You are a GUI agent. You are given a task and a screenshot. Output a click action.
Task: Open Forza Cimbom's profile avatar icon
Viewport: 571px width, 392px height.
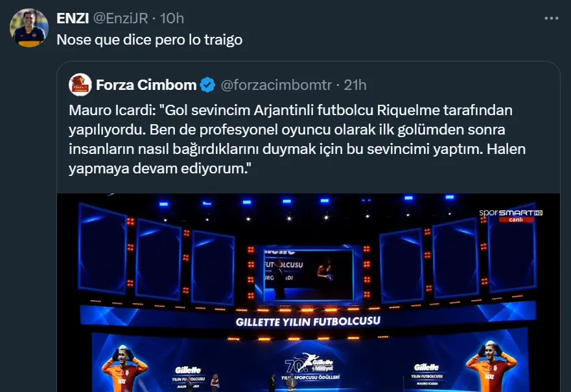click(x=80, y=85)
